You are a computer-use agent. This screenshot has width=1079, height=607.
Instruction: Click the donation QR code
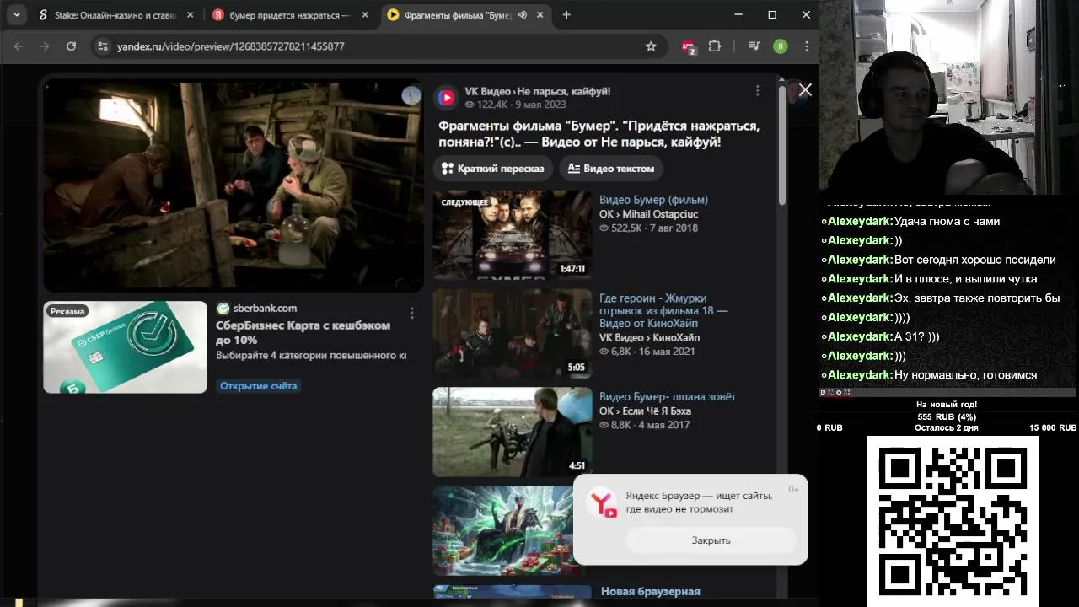(953, 520)
